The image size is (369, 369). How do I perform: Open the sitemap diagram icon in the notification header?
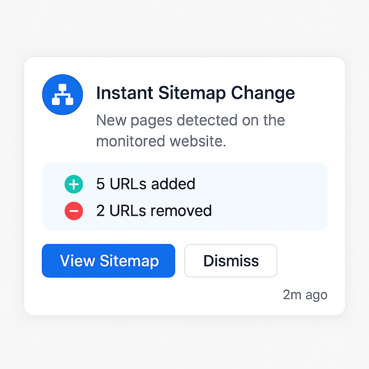click(x=62, y=94)
